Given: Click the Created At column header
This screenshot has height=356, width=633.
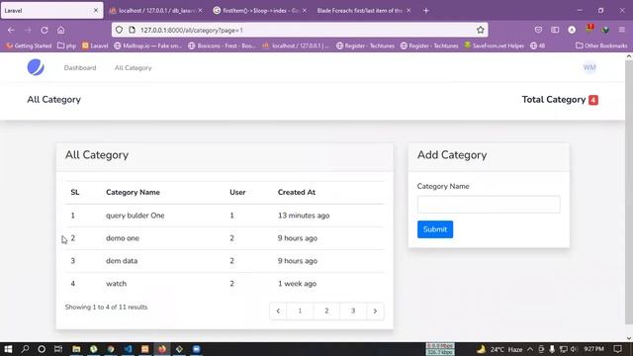Looking at the screenshot, I should coord(297,192).
